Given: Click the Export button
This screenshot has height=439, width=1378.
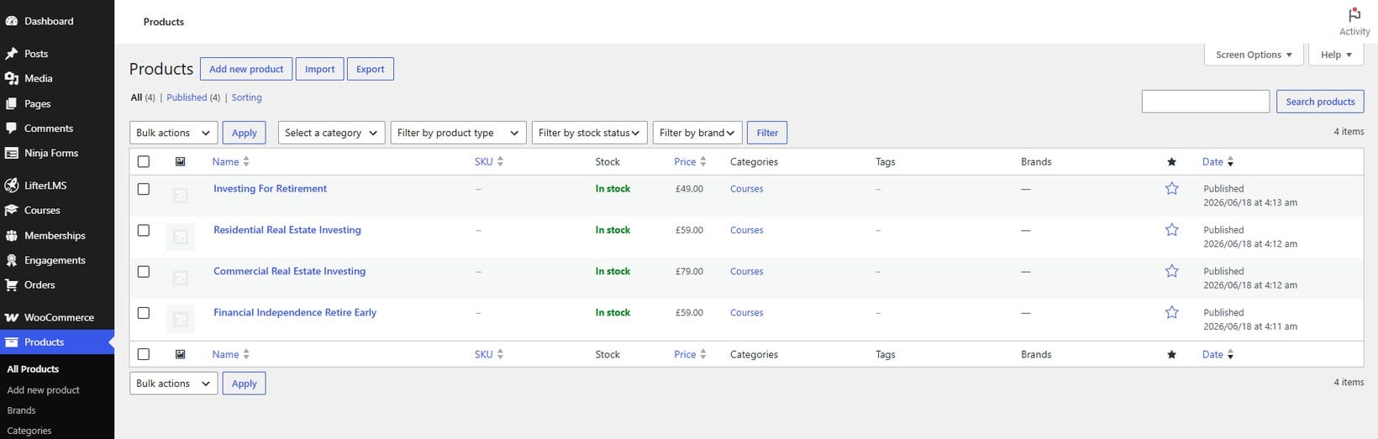Looking at the screenshot, I should (x=370, y=69).
